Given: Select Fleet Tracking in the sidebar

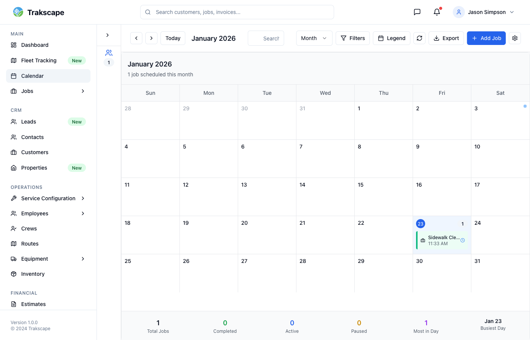Looking at the screenshot, I should click(38, 60).
